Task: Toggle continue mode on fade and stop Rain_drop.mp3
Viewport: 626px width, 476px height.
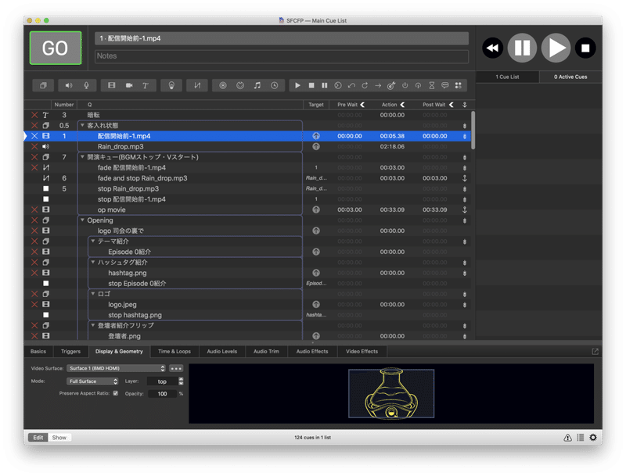Action: 464,178
